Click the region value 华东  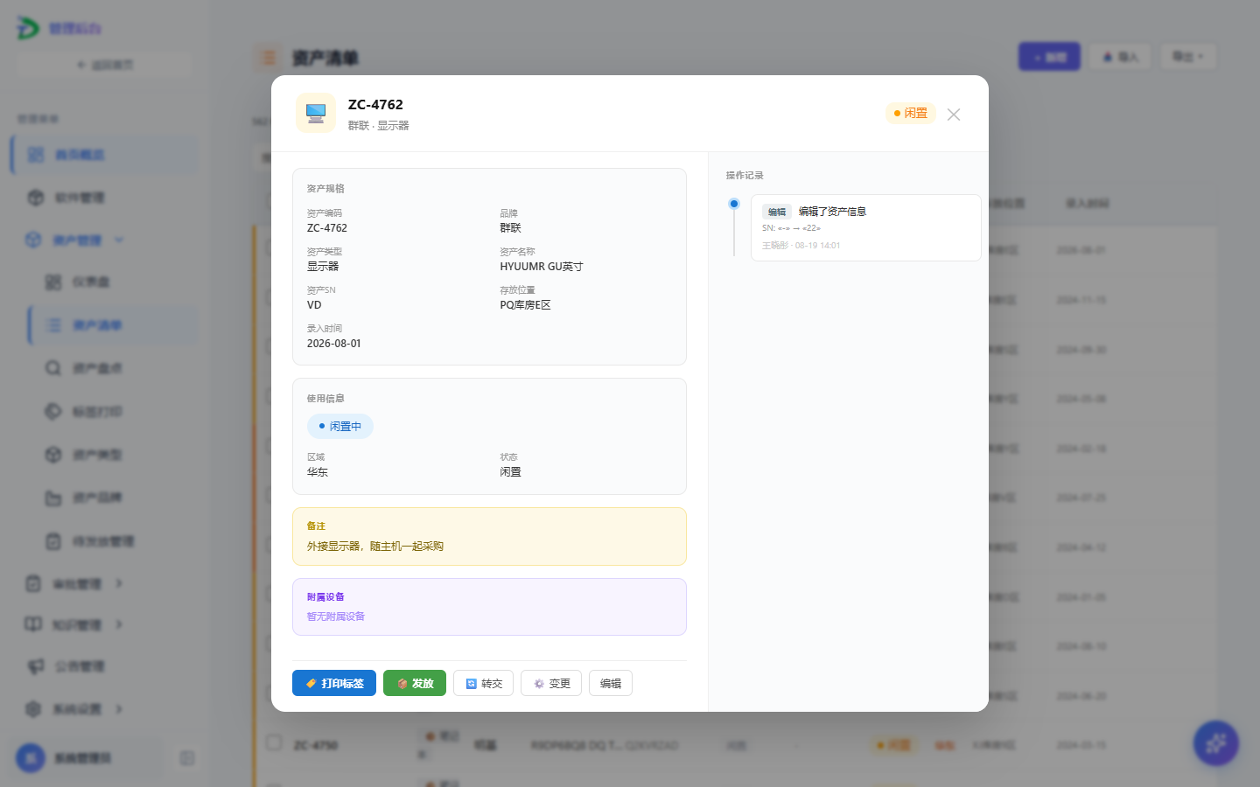click(318, 471)
